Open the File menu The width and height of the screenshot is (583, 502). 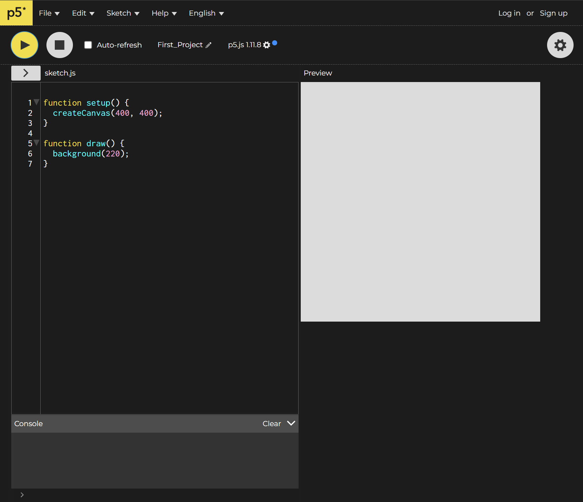(49, 13)
